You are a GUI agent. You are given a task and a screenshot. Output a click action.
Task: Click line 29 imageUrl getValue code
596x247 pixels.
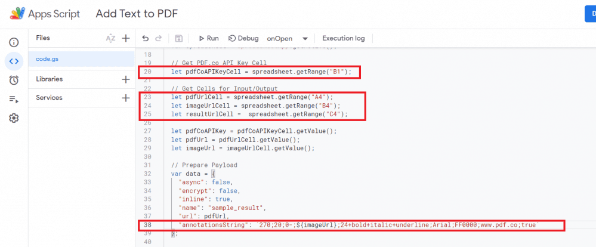243,148
